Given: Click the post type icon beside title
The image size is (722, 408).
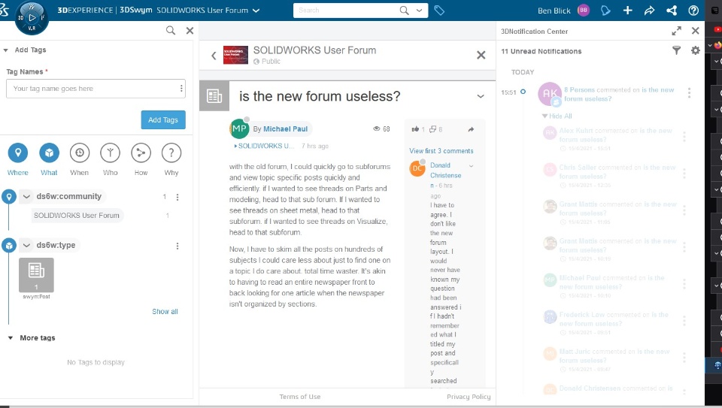Looking at the screenshot, I should [x=214, y=96].
